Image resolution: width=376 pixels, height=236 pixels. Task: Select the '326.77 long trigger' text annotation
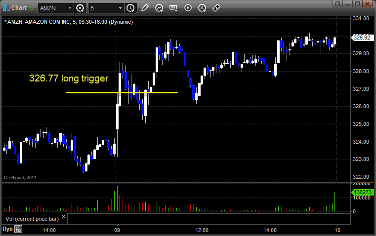coord(69,79)
